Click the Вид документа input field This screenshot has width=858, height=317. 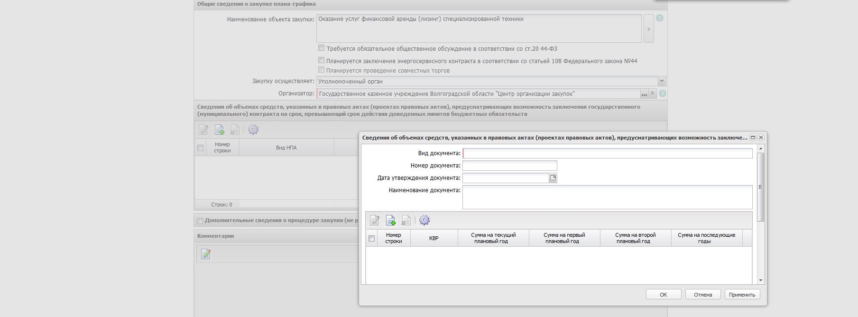tap(607, 153)
